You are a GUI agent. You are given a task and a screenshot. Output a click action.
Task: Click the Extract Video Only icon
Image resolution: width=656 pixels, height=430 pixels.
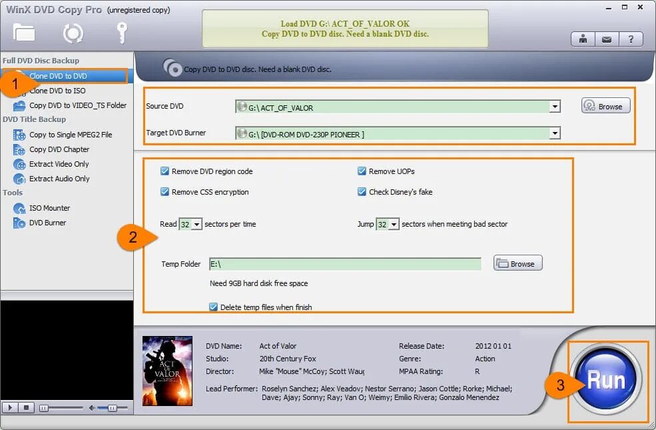[x=19, y=164]
